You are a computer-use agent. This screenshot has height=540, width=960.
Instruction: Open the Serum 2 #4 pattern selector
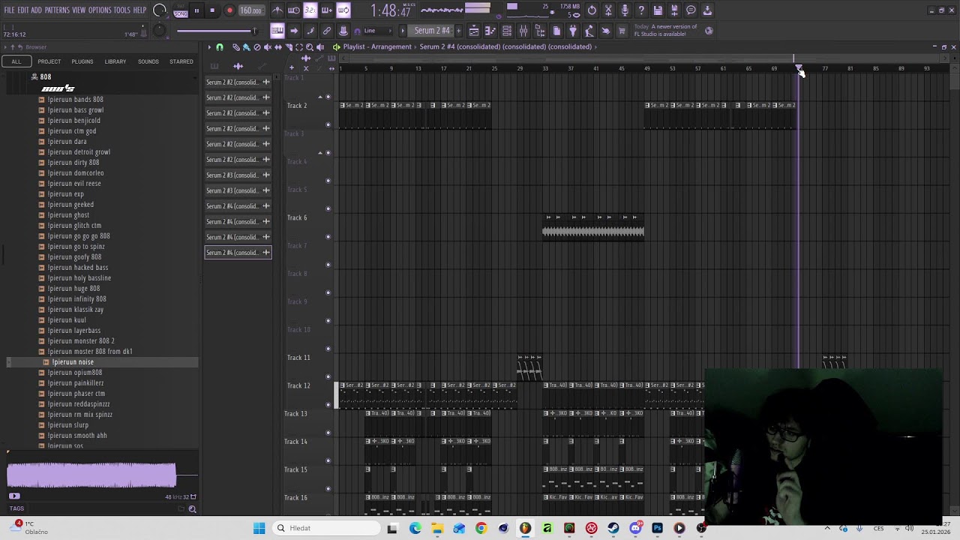(432, 31)
